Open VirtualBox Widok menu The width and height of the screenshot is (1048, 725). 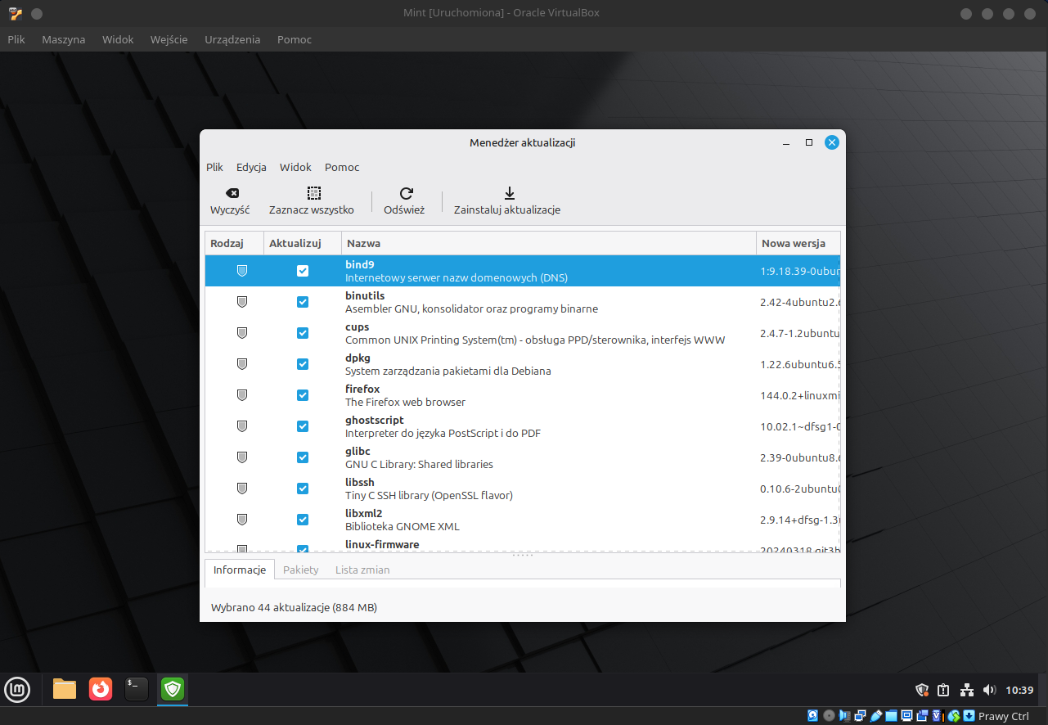tap(118, 39)
